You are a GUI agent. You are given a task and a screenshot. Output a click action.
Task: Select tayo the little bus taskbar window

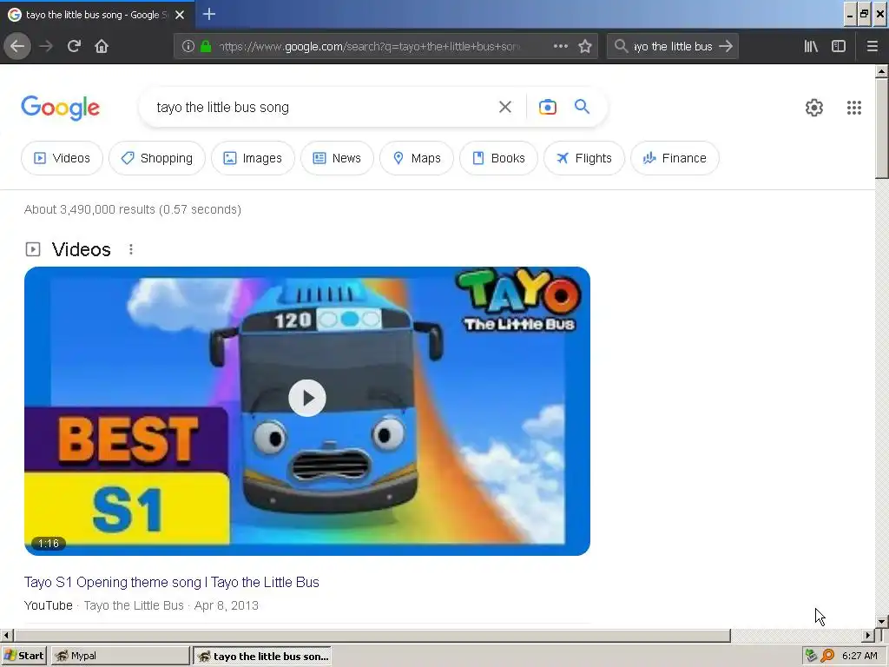262,656
